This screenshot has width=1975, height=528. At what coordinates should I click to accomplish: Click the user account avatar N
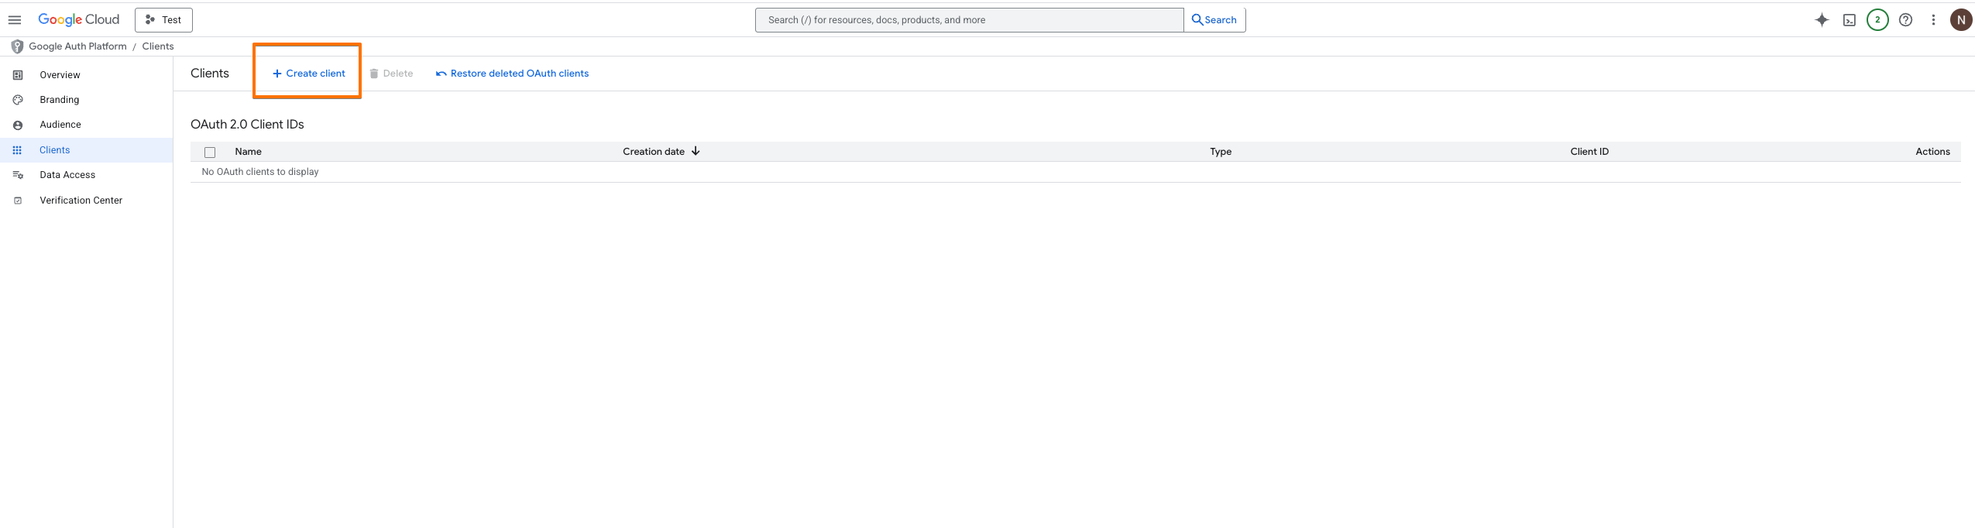1961,20
